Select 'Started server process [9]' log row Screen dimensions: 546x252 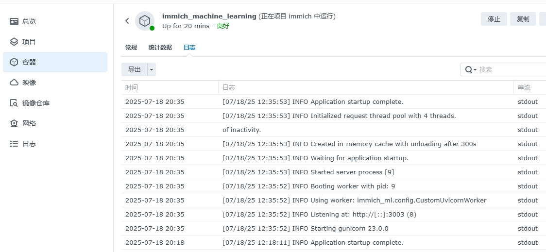pos(334,172)
